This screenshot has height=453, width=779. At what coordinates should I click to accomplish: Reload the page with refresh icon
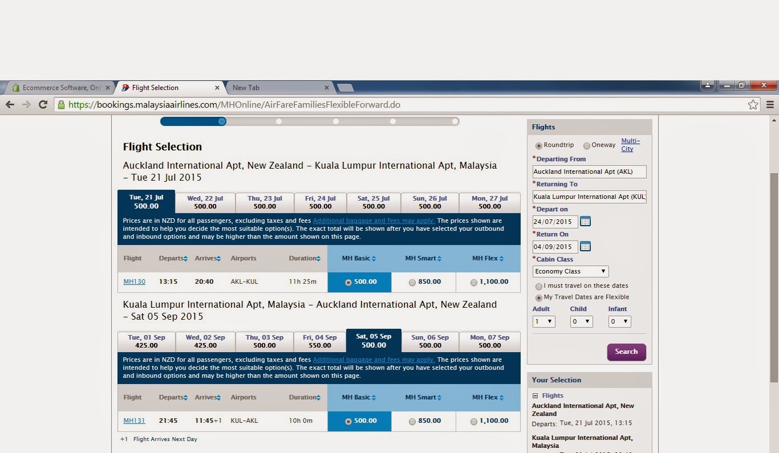coord(43,104)
